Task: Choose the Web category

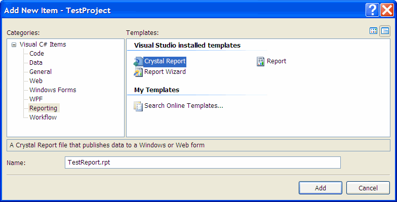Action: [x=36, y=81]
